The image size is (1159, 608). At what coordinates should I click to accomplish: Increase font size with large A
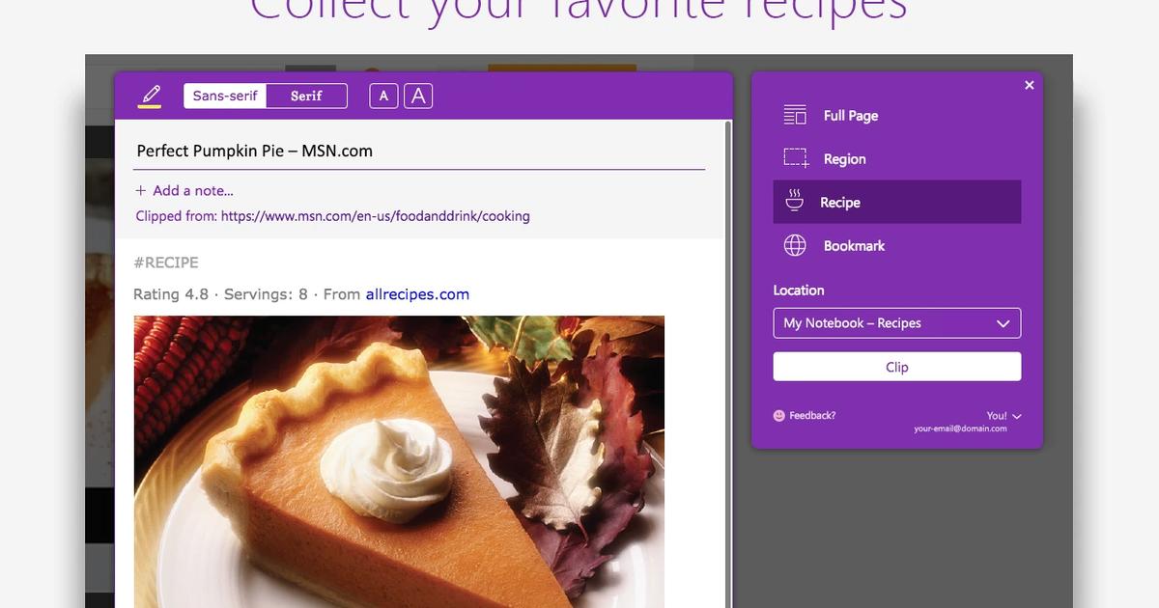coord(418,96)
